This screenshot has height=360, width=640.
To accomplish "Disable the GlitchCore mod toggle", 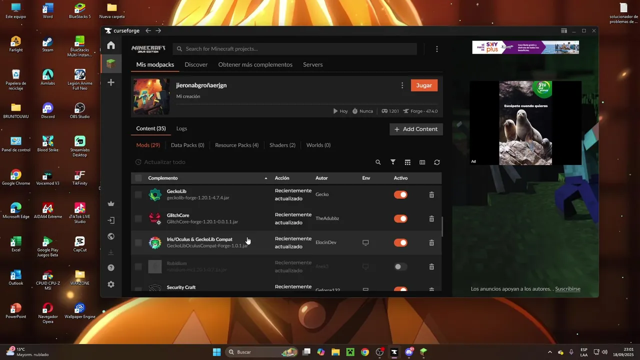I will click(400, 219).
